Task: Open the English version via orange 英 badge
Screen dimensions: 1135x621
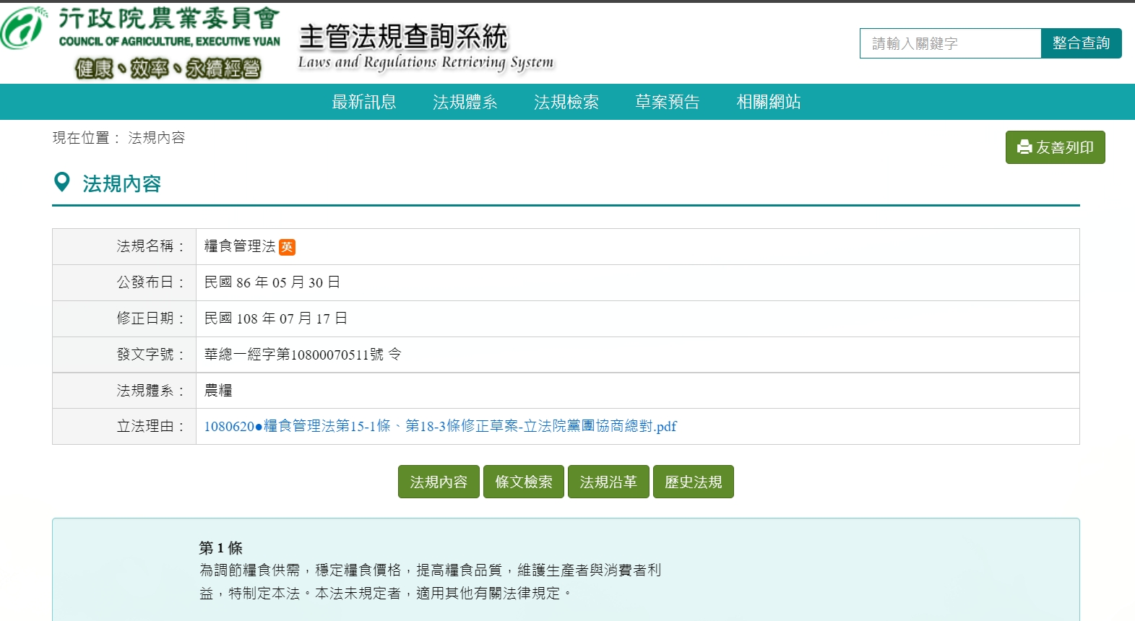Action: [x=287, y=247]
